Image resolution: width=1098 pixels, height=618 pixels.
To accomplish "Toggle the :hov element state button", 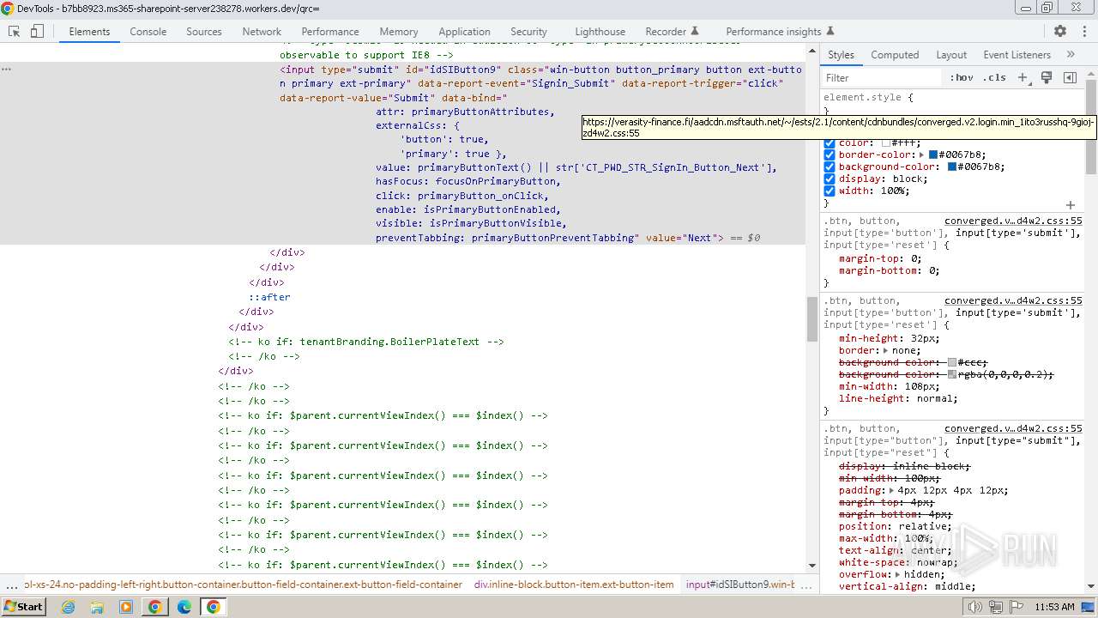I will click(962, 77).
